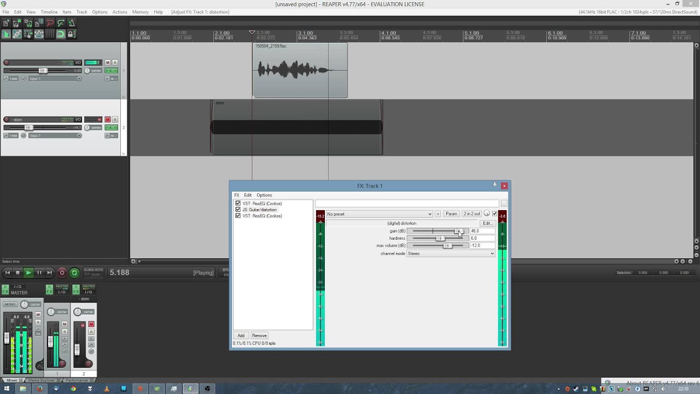
Task: Click the Undo toolbar icon
Action: pos(50,23)
